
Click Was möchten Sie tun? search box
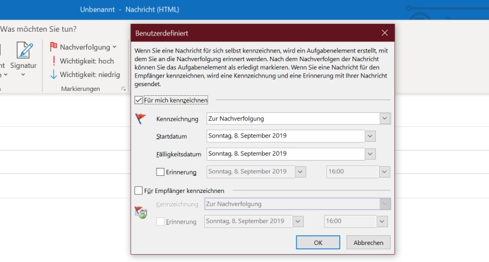point(39,29)
